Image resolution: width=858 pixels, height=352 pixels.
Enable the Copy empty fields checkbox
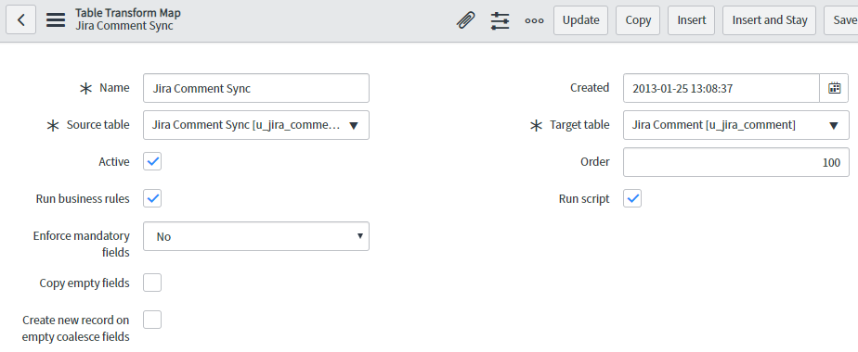point(152,283)
